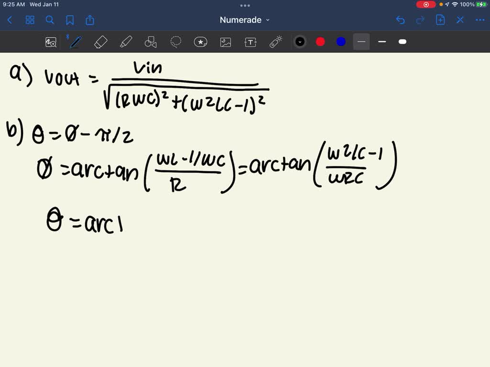Insert a text box
The height and width of the screenshot is (367, 490).
(250, 42)
